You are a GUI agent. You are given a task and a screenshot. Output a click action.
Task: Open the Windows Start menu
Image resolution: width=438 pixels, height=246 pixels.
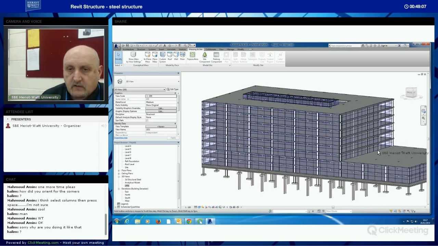point(117,221)
